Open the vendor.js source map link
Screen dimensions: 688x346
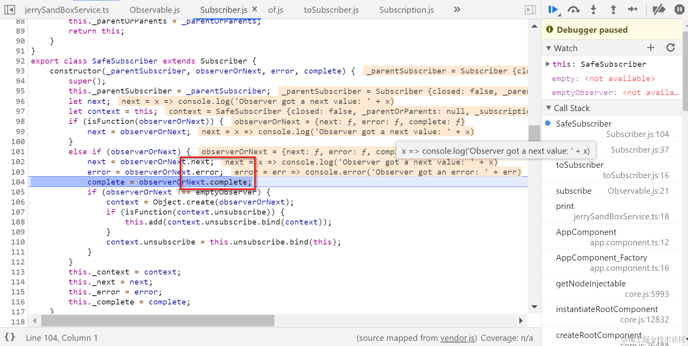click(457, 338)
